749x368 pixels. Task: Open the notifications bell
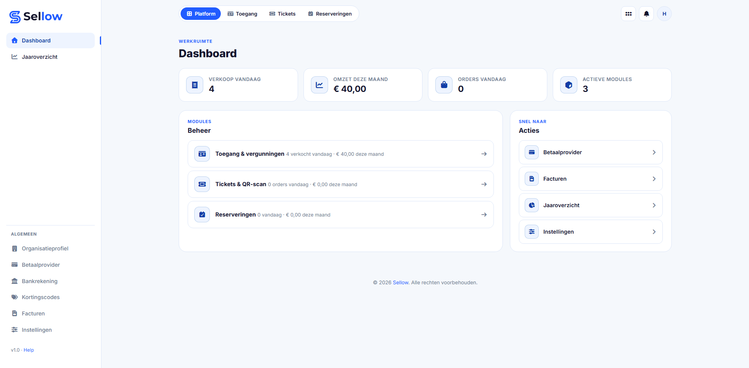(x=646, y=14)
